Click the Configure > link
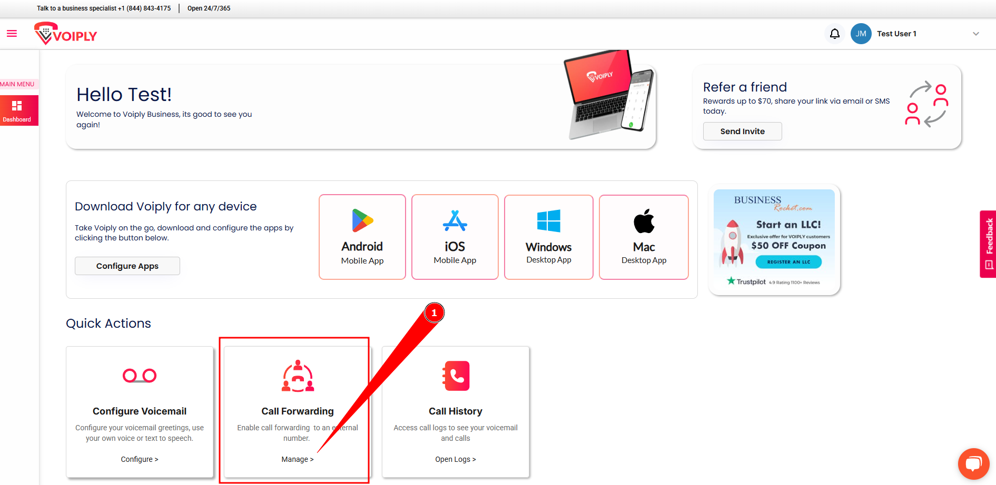This screenshot has height=485, width=996. [140, 459]
